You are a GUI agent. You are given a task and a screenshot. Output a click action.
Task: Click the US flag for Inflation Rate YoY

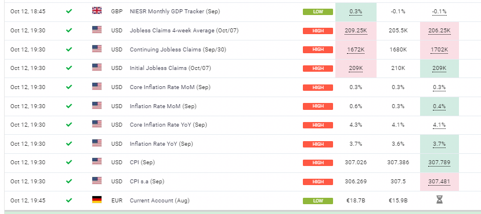click(97, 143)
